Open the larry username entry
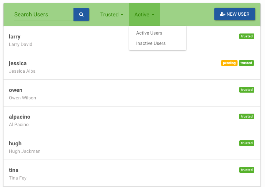 (15, 37)
